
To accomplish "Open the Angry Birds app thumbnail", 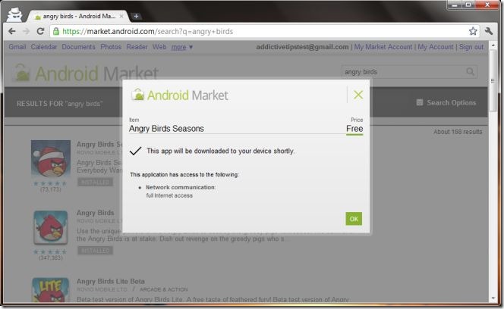I will point(51,227).
